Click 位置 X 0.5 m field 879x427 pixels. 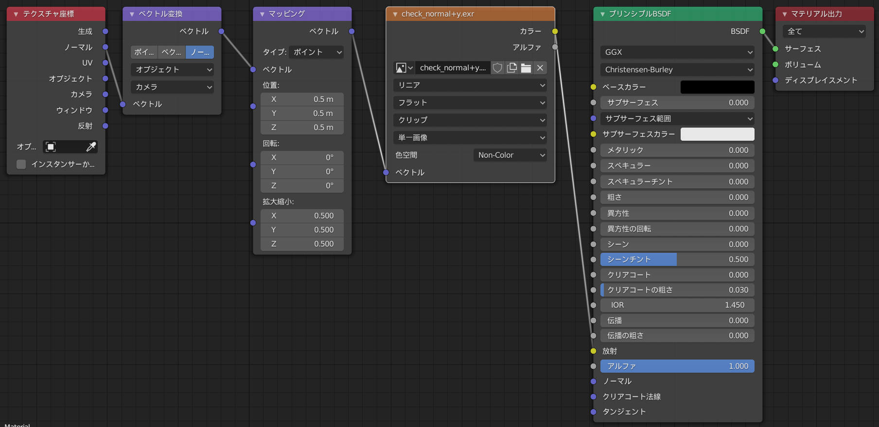point(302,99)
